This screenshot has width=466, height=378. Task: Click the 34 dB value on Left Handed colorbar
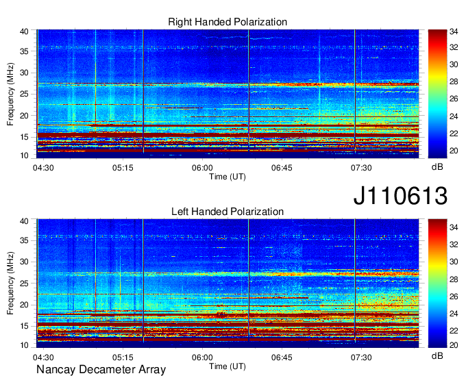pos(454,227)
